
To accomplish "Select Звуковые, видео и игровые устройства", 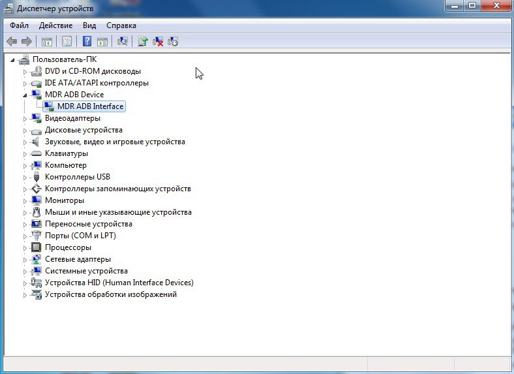I will click(115, 142).
